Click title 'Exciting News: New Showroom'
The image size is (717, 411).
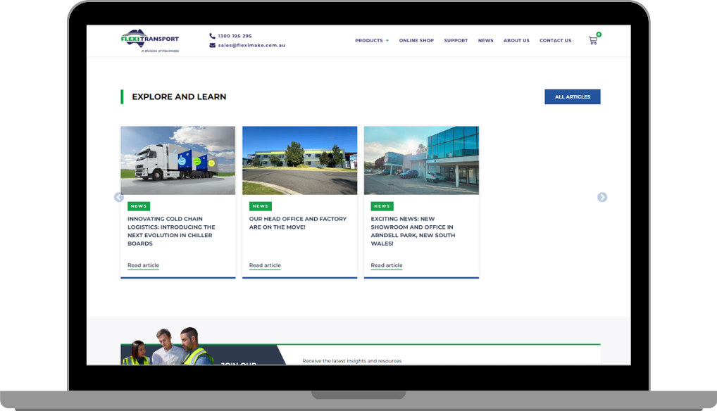pos(413,231)
